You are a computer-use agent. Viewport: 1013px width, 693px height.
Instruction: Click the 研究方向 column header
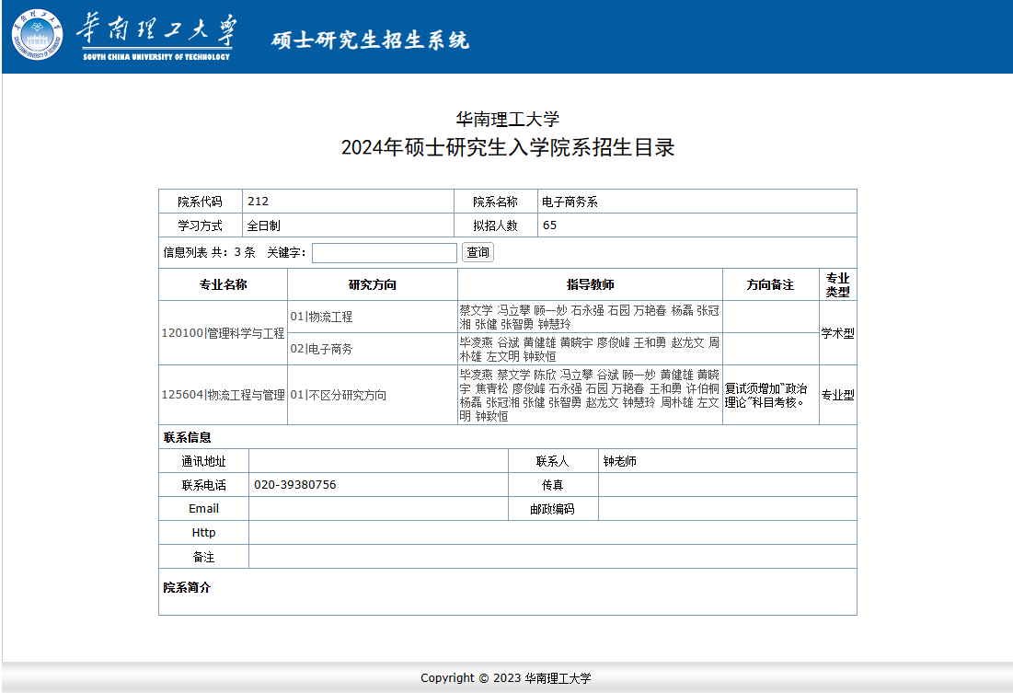[x=372, y=284]
